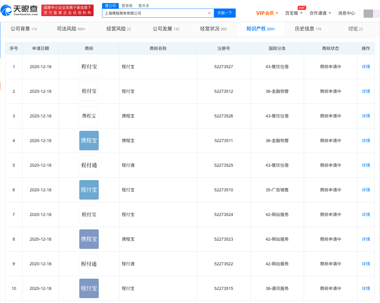Open the 合作通道 partner channel
The height and width of the screenshot is (303, 380).
coord(318,13)
